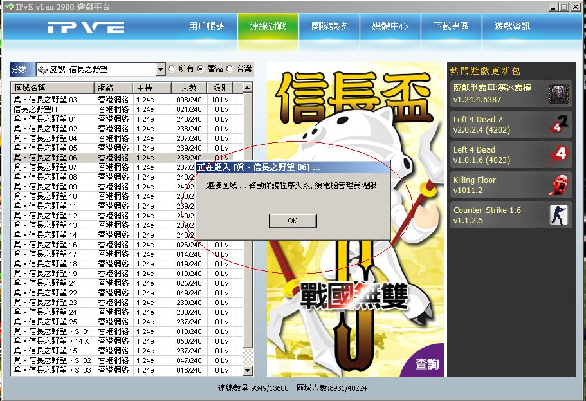Select the 香港 radio button
586x401 pixels.
201,69
